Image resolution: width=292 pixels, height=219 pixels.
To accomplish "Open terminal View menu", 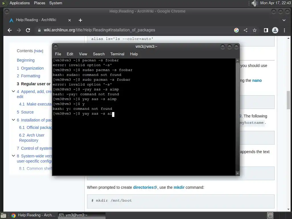I will pyautogui.click(x=83, y=54).
